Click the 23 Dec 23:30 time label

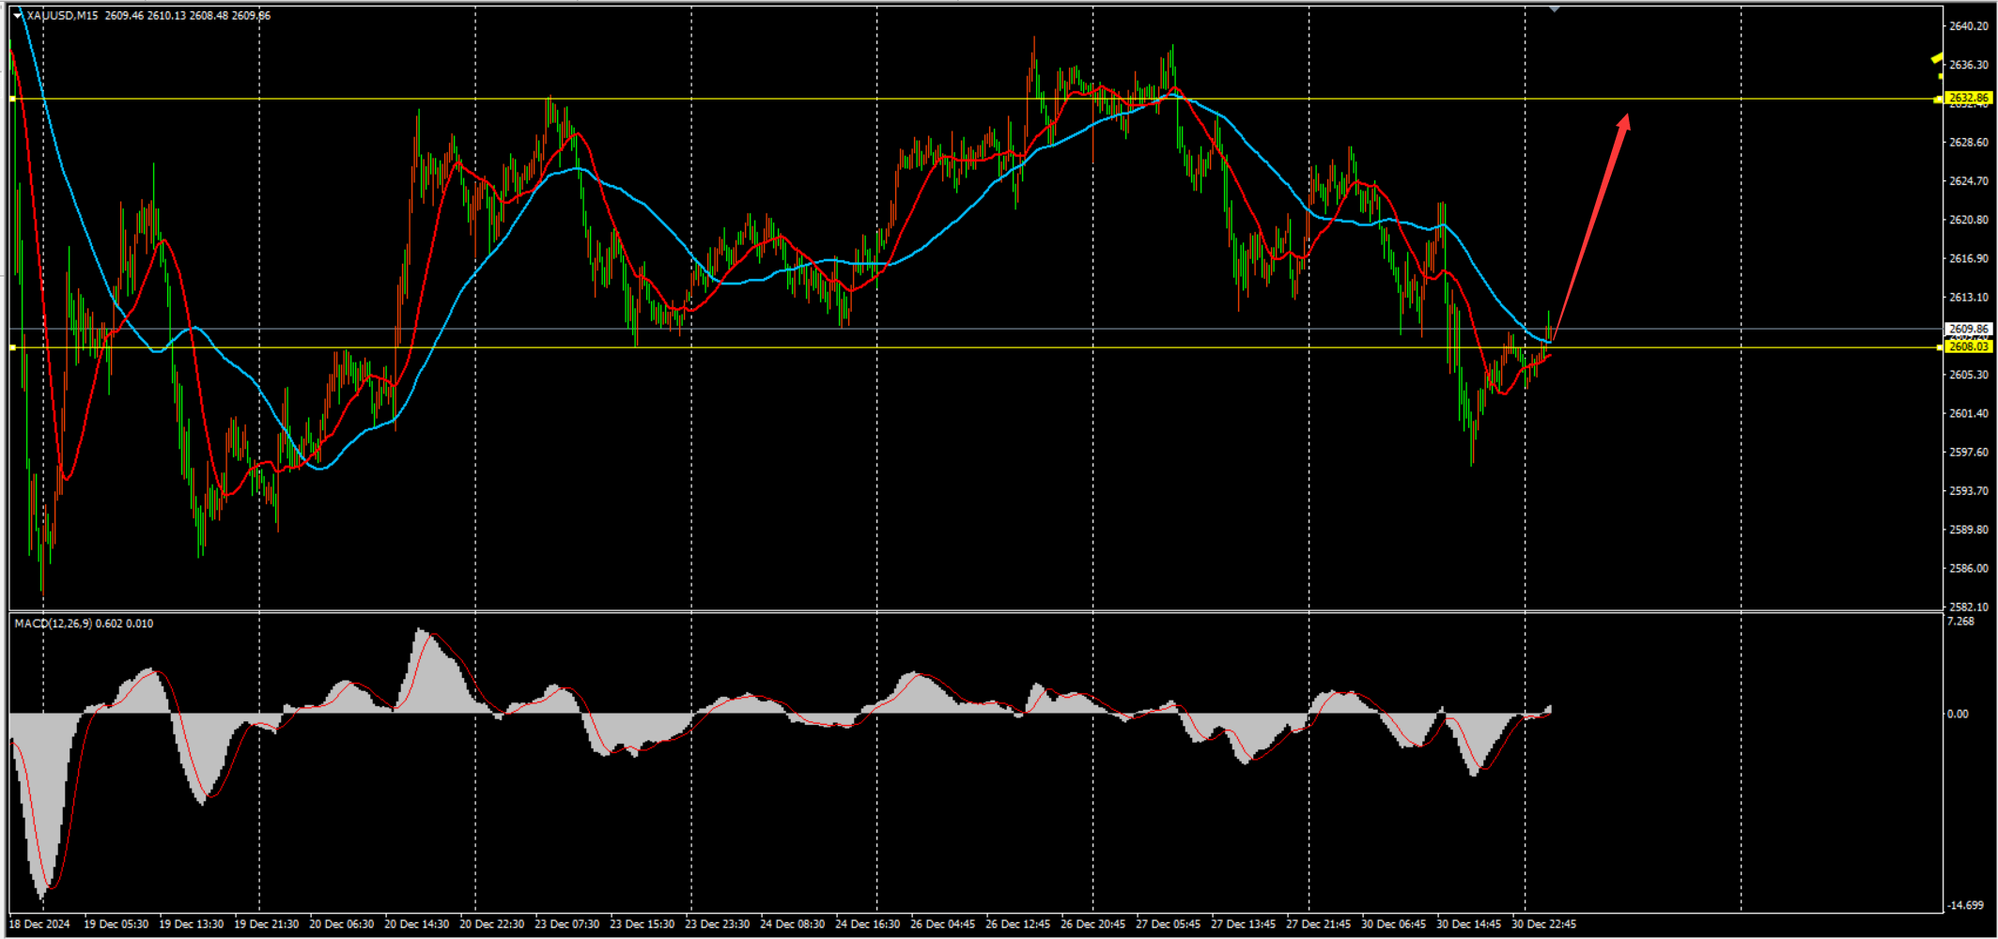pos(718,924)
